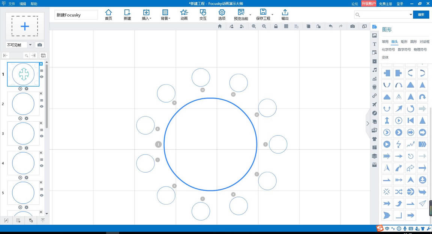Select the Flight path tool
The image size is (432, 234).
[374, 104]
